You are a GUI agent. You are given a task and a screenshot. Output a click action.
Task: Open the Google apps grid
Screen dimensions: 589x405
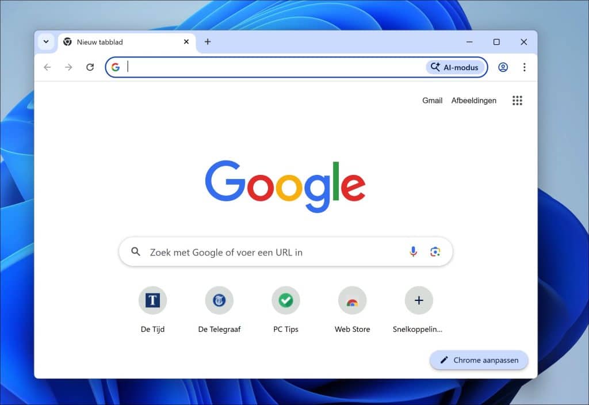coord(517,100)
